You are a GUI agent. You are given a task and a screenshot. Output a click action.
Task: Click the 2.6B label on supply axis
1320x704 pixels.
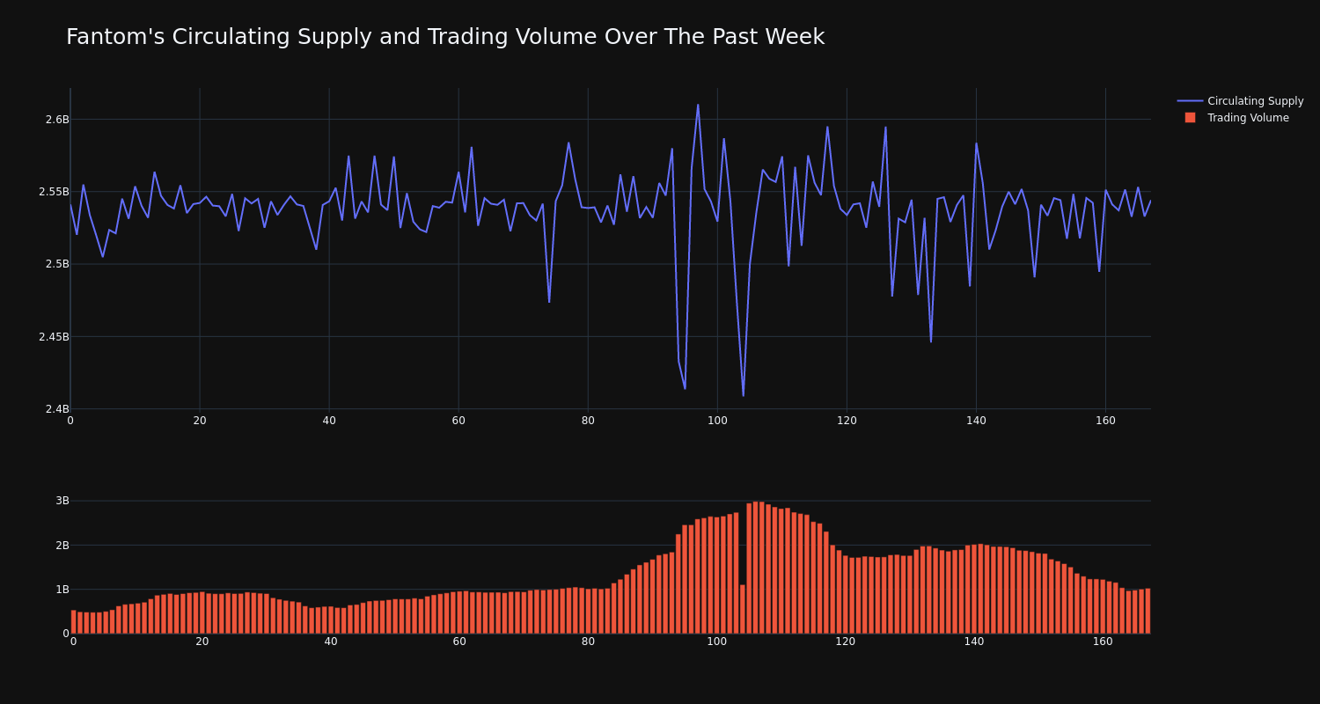click(x=57, y=120)
